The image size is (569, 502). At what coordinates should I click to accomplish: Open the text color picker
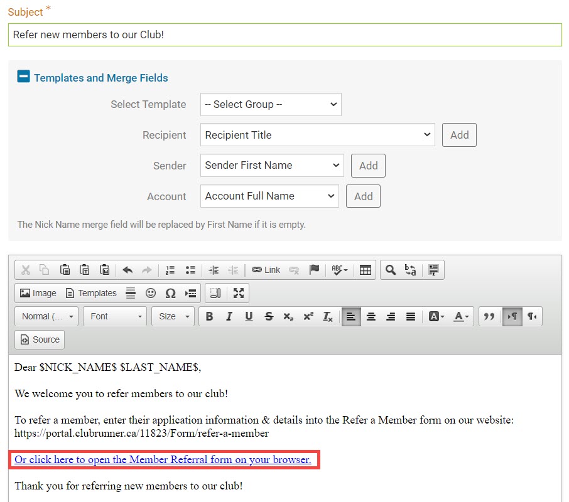pyautogui.click(x=461, y=317)
